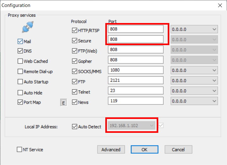Uncheck the FTP(Web) protocol checkbox
The width and height of the screenshot is (227, 165).
click(x=74, y=51)
